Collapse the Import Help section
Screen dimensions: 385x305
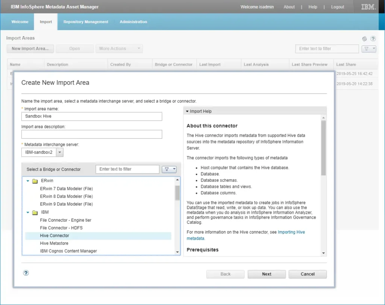(x=187, y=111)
